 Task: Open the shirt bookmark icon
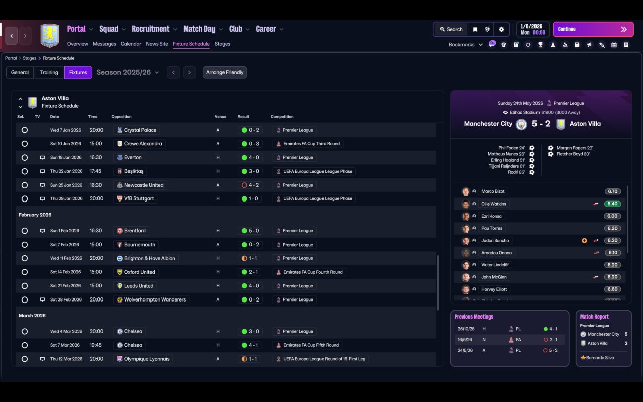click(504, 45)
